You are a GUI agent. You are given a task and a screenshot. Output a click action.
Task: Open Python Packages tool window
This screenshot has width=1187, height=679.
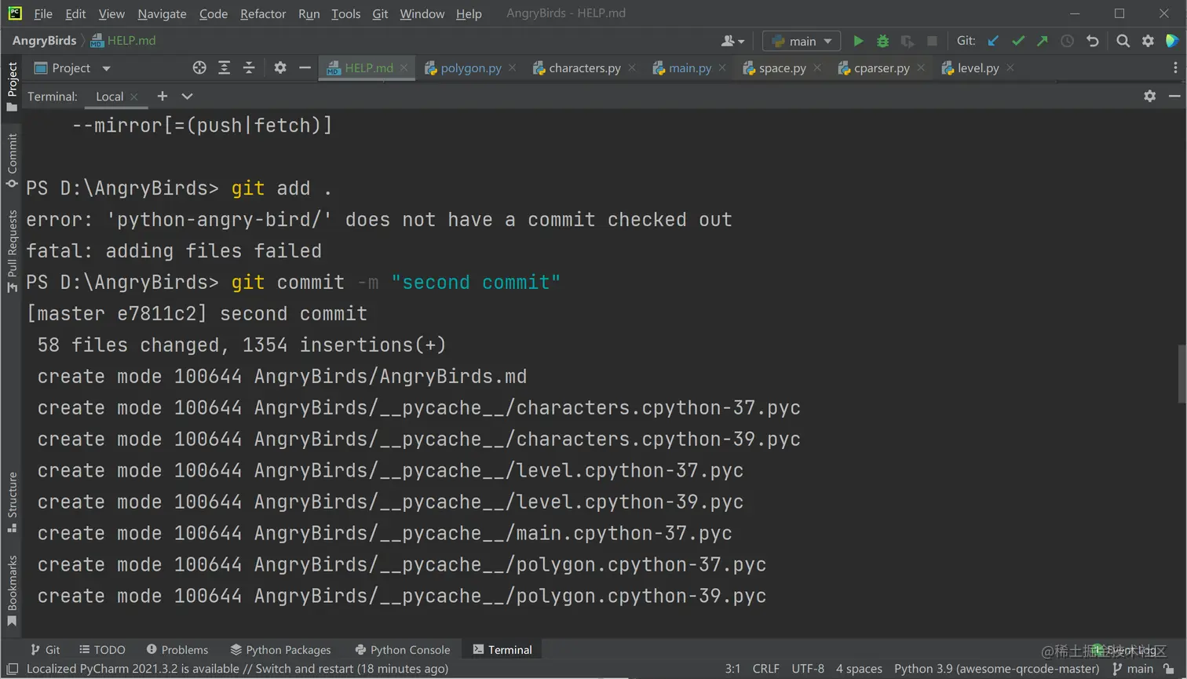(x=281, y=650)
